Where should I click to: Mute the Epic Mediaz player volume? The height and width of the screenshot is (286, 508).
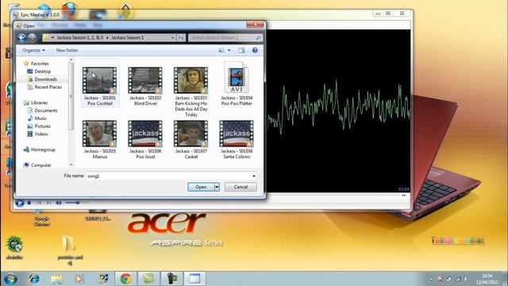(x=59, y=203)
